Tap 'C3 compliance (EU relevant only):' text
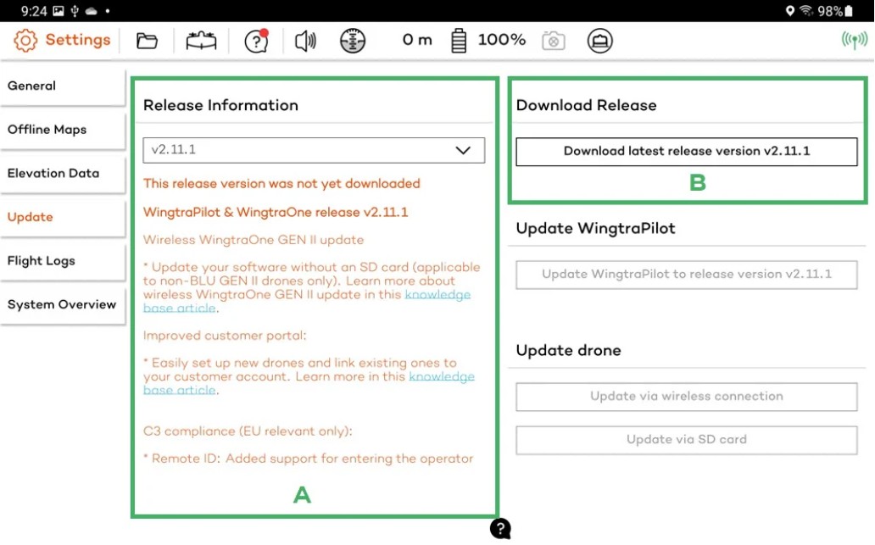This screenshot has width=875, height=545. [x=248, y=431]
